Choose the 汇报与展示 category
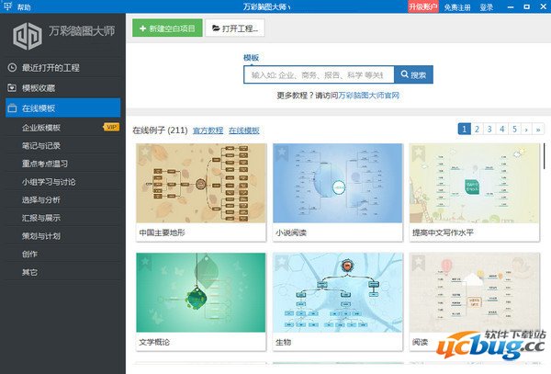Image resolution: width=551 pixels, height=374 pixels. point(42,218)
